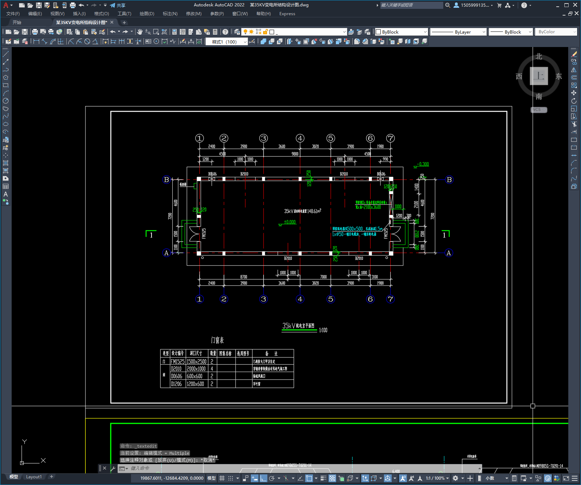Select the Line tool in draw toolbar
This screenshot has height=485, width=581.
click(6, 54)
